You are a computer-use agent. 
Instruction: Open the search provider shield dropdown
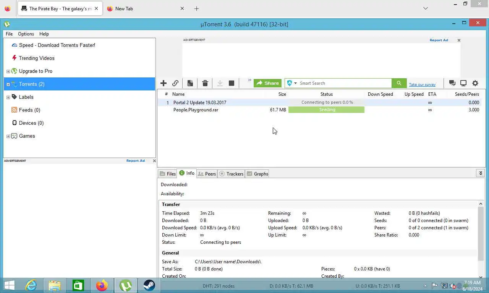click(x=292, y=83)
